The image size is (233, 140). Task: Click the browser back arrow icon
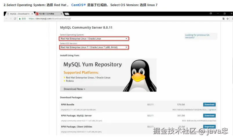pyautogui.click(x=6, y=19)
